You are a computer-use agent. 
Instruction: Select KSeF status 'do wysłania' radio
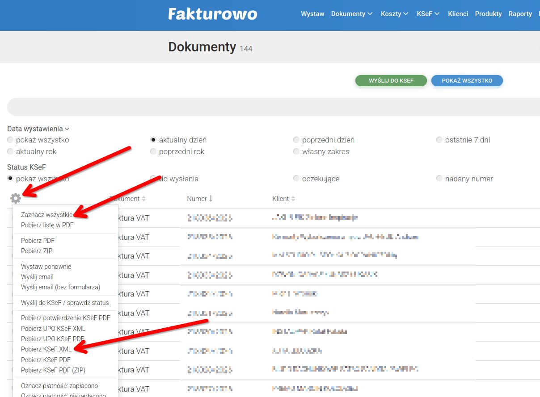tap(153, 179)
